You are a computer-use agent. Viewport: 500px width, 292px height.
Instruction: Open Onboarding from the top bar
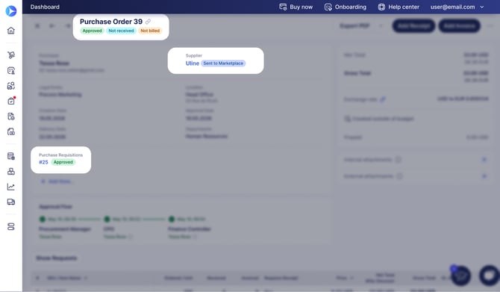[x=346, y=7]
